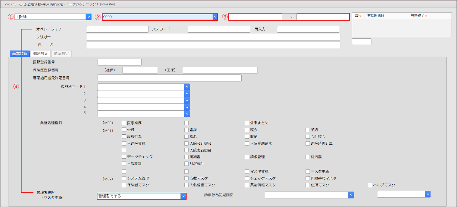Screen dimensions: 457x207
Task: Check the 医事業務 checkbox
Action: tap(124, 123)
